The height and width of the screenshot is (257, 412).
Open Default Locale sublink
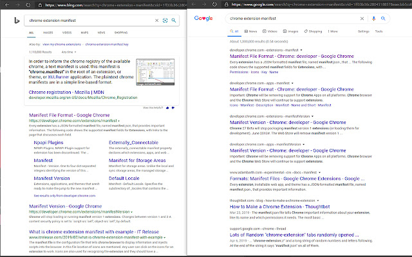124,179
